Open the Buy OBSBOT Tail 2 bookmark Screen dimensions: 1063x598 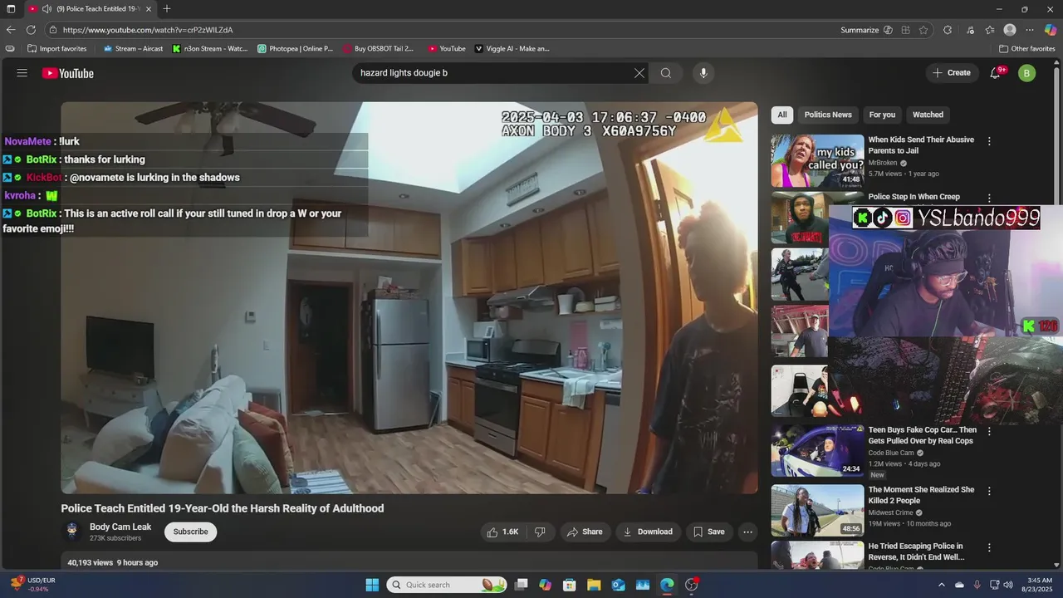tap(379, 48)
